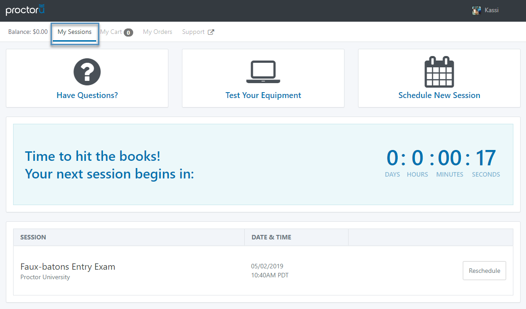Select the Faux-batons Entry Exam session
The width and height of the screenshot is (526, 309).
point(68,267)
